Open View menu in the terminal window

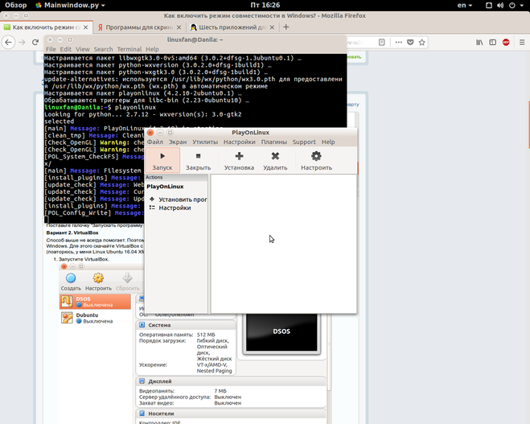click(x=83, y=49)
